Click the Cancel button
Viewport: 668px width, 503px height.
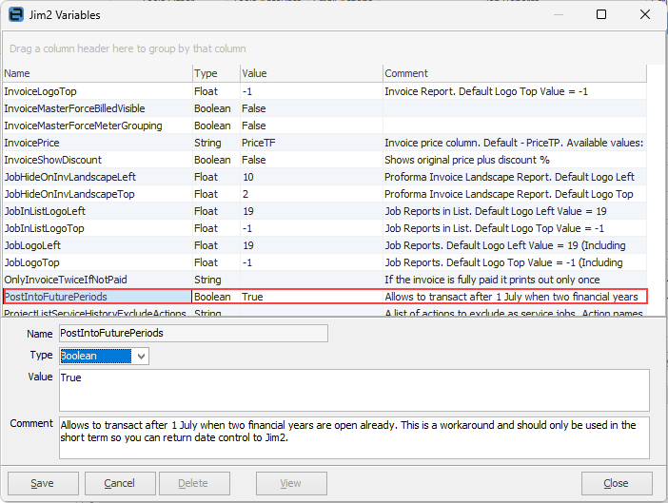(120, 483)
